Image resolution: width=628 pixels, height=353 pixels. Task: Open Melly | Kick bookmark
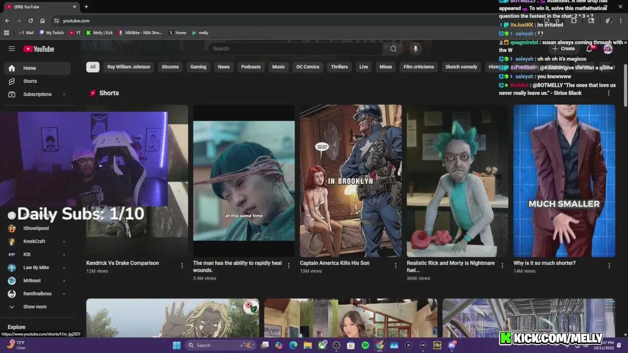coord(99,33)
